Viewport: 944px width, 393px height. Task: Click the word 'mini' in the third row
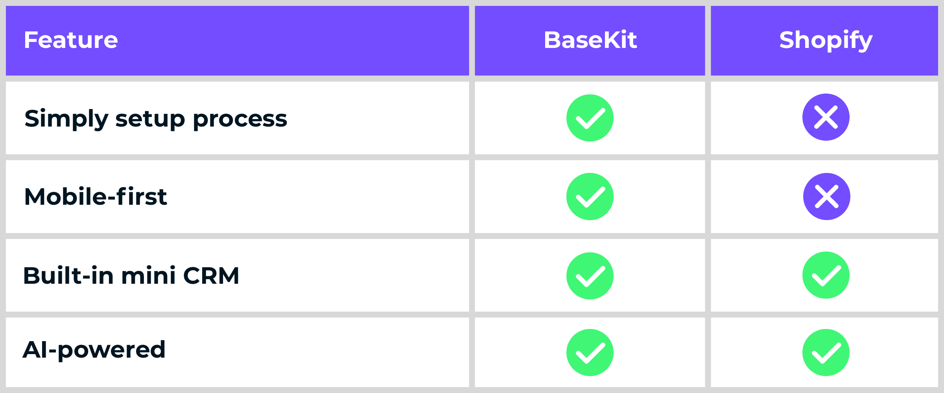click(148, 275)
